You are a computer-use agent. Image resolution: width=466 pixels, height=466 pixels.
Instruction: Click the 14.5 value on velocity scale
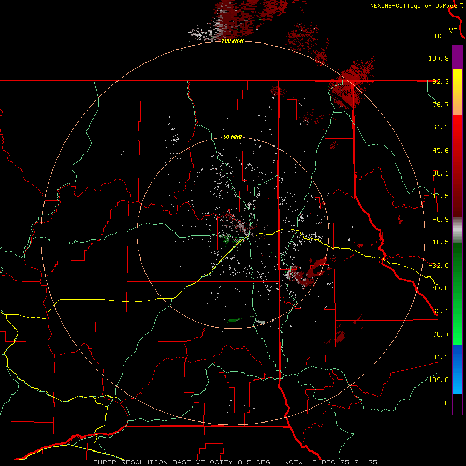coord(441,196)
